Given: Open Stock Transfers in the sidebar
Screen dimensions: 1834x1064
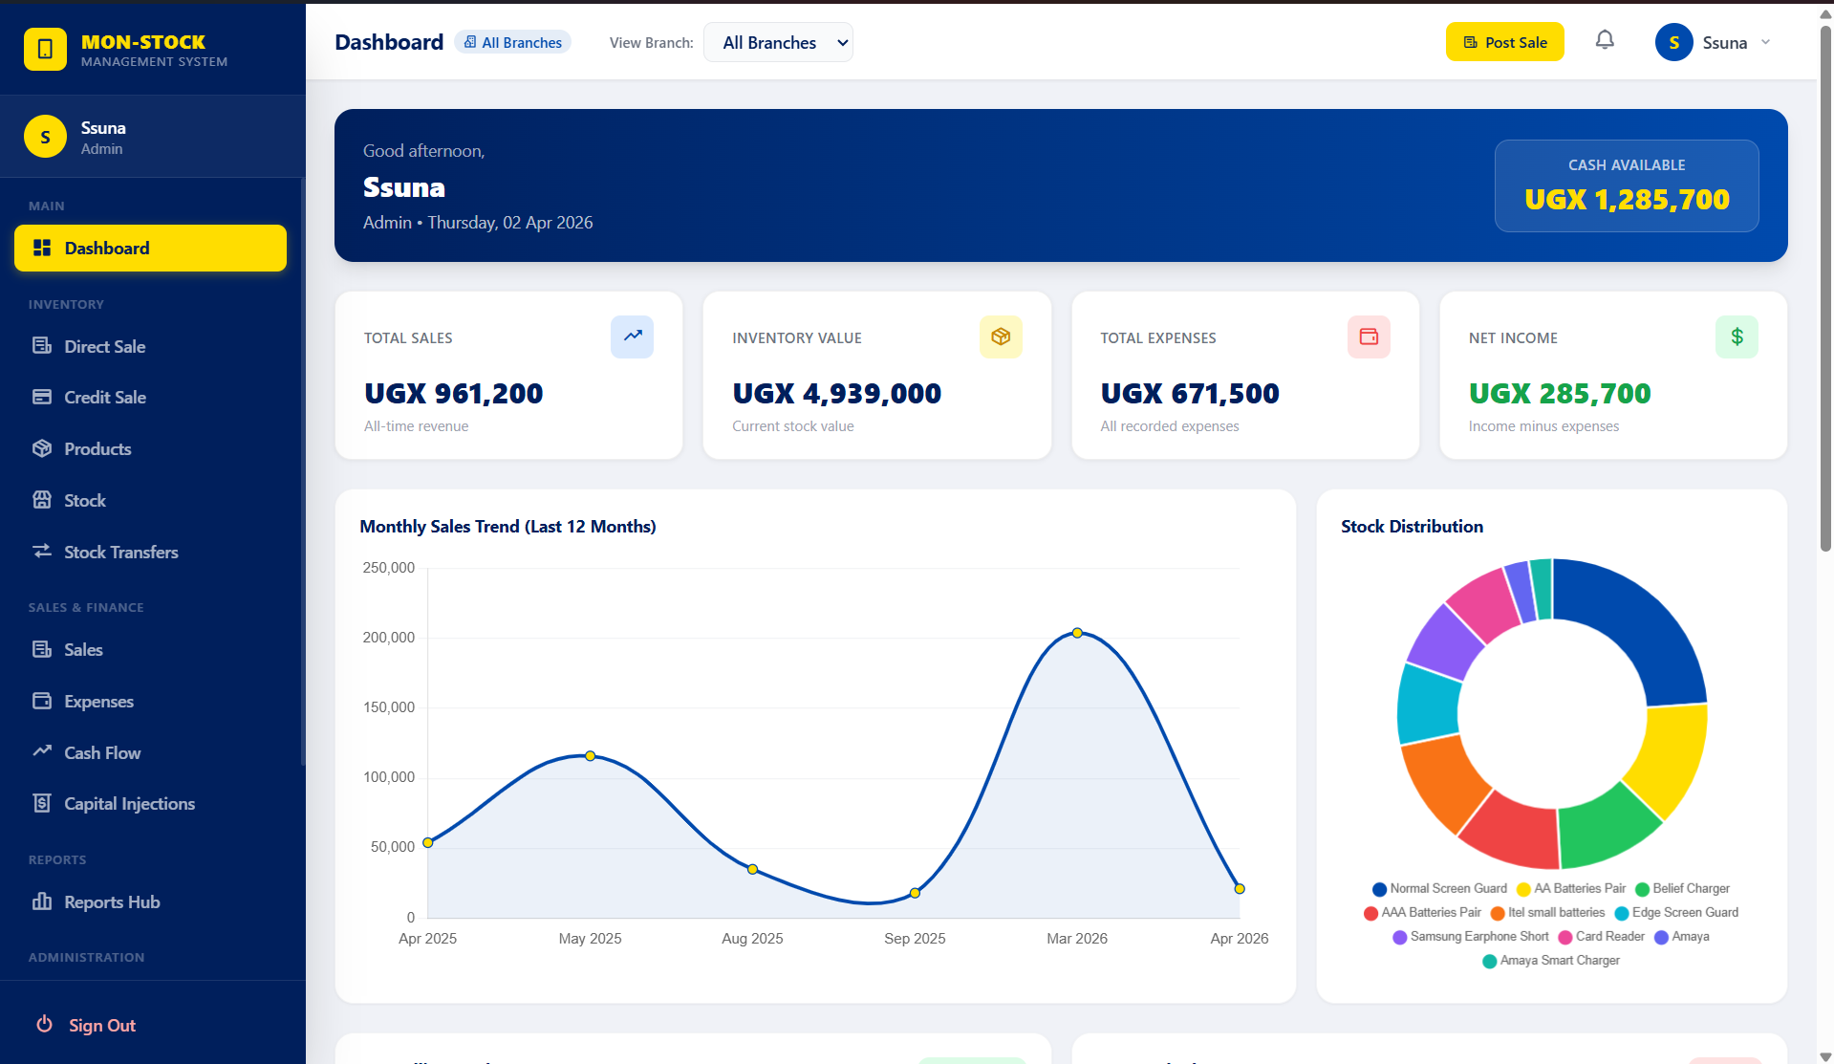Looking at the screenshot, I should (x=120, y=552).
